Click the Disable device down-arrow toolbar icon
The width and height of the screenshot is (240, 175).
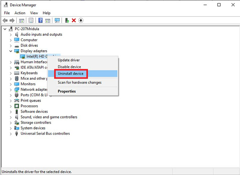coord(81,20)
